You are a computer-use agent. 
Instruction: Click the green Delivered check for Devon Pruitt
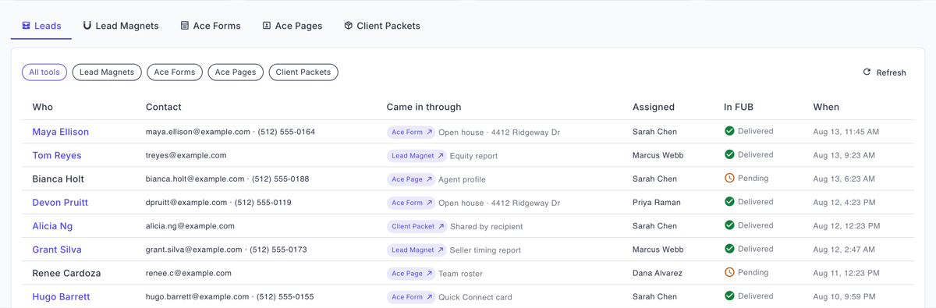pyautogui.click(x=729, y=201)
